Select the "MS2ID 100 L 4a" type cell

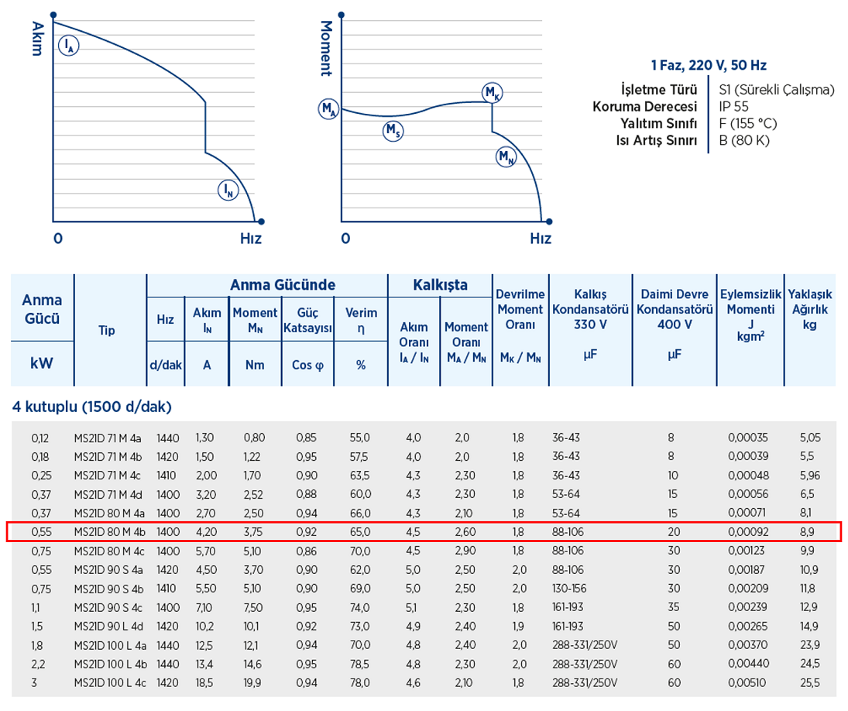point(110,645)
